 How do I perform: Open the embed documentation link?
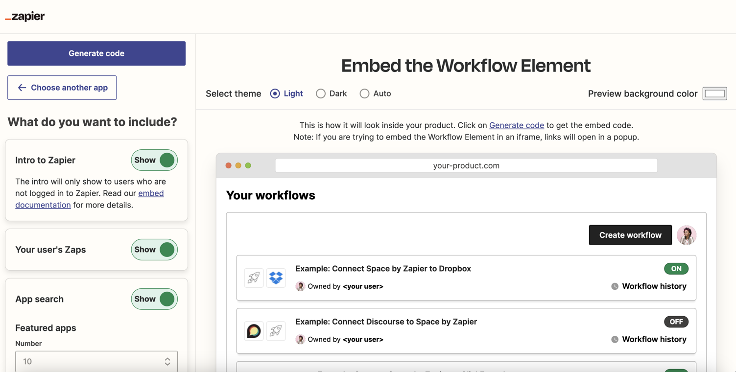click(90, 199)
